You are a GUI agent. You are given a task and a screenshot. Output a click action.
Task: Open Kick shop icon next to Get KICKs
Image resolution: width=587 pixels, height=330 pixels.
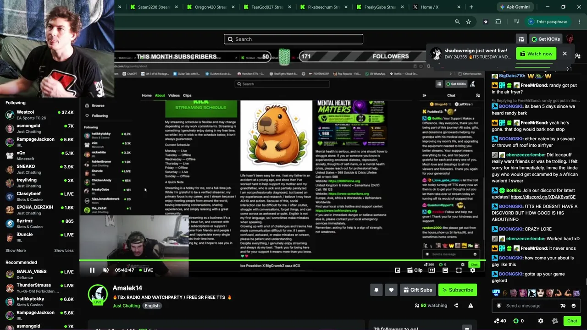coord(521,39)
